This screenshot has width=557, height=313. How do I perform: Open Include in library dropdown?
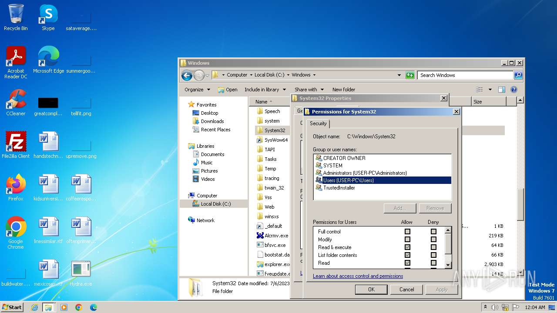click(265, 90)
